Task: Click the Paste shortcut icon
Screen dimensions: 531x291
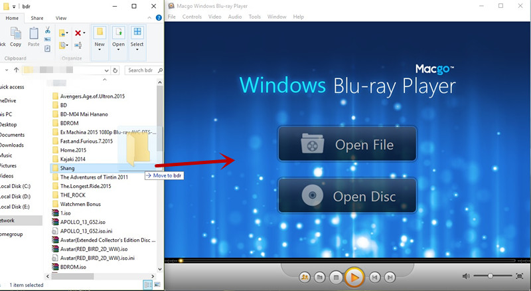Action: 47,49
